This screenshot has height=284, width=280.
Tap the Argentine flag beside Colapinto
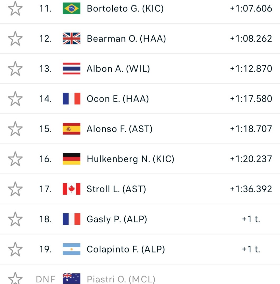click(72, 249)
